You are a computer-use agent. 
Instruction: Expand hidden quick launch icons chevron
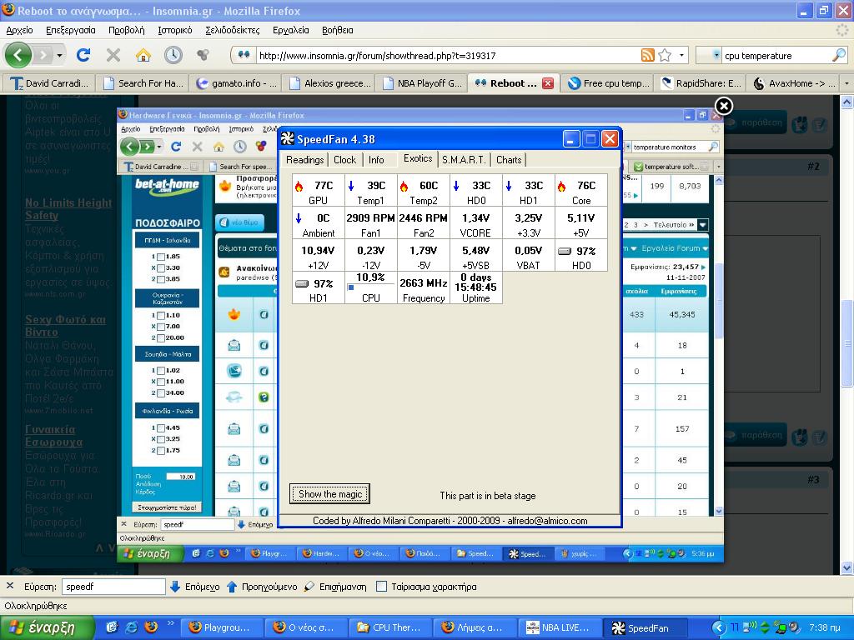(x=170, y=623)
